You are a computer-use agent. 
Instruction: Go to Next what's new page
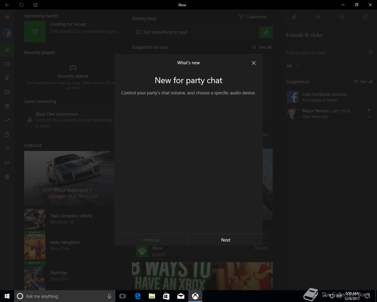[226, 240]
